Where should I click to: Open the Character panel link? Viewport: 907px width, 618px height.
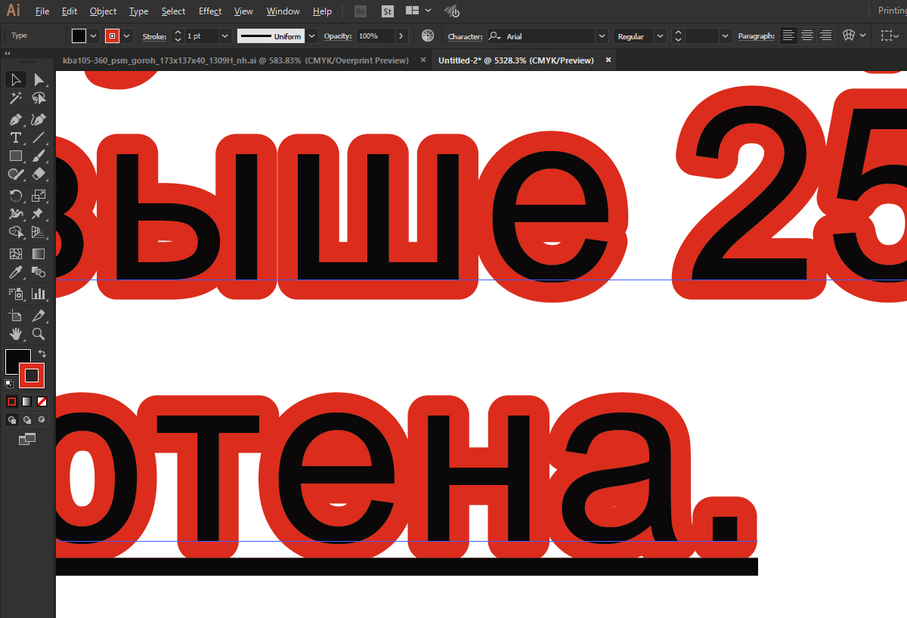tap(465, 36)
